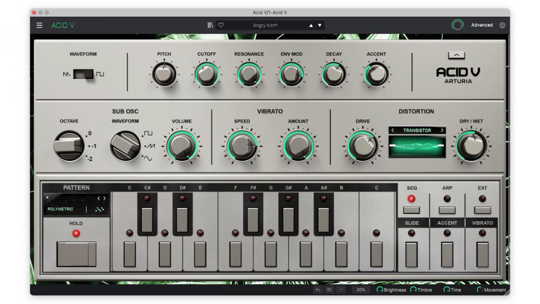Open the edit history list icon
The height and width of the screenshot is (304, 540).
click(x=329, y=290)
